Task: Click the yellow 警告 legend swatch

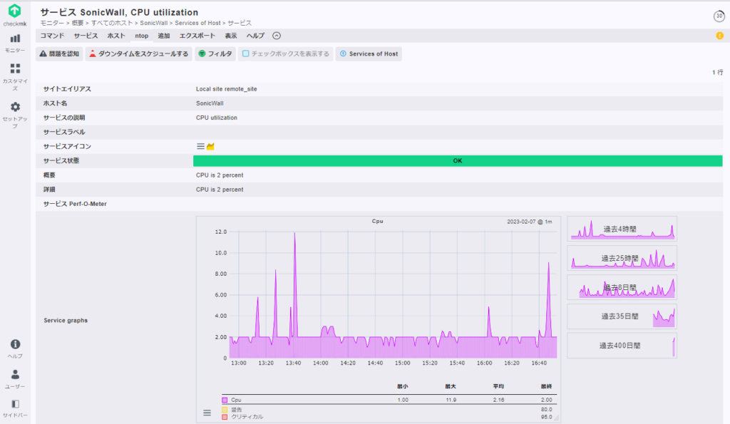Action: click(x=225, y=410)
